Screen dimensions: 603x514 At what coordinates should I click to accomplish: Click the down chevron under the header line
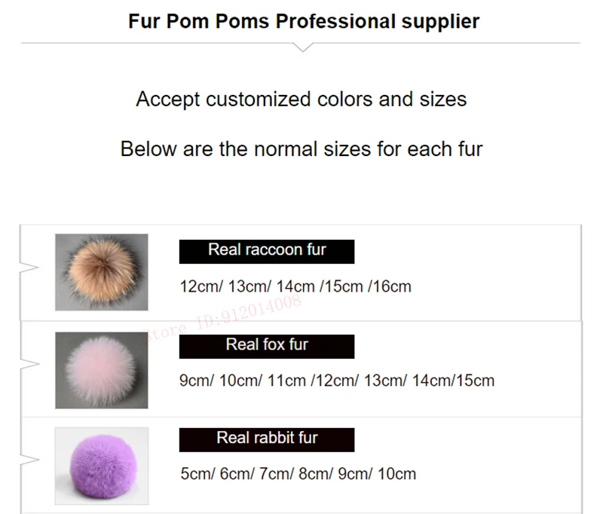coord(303,47)
